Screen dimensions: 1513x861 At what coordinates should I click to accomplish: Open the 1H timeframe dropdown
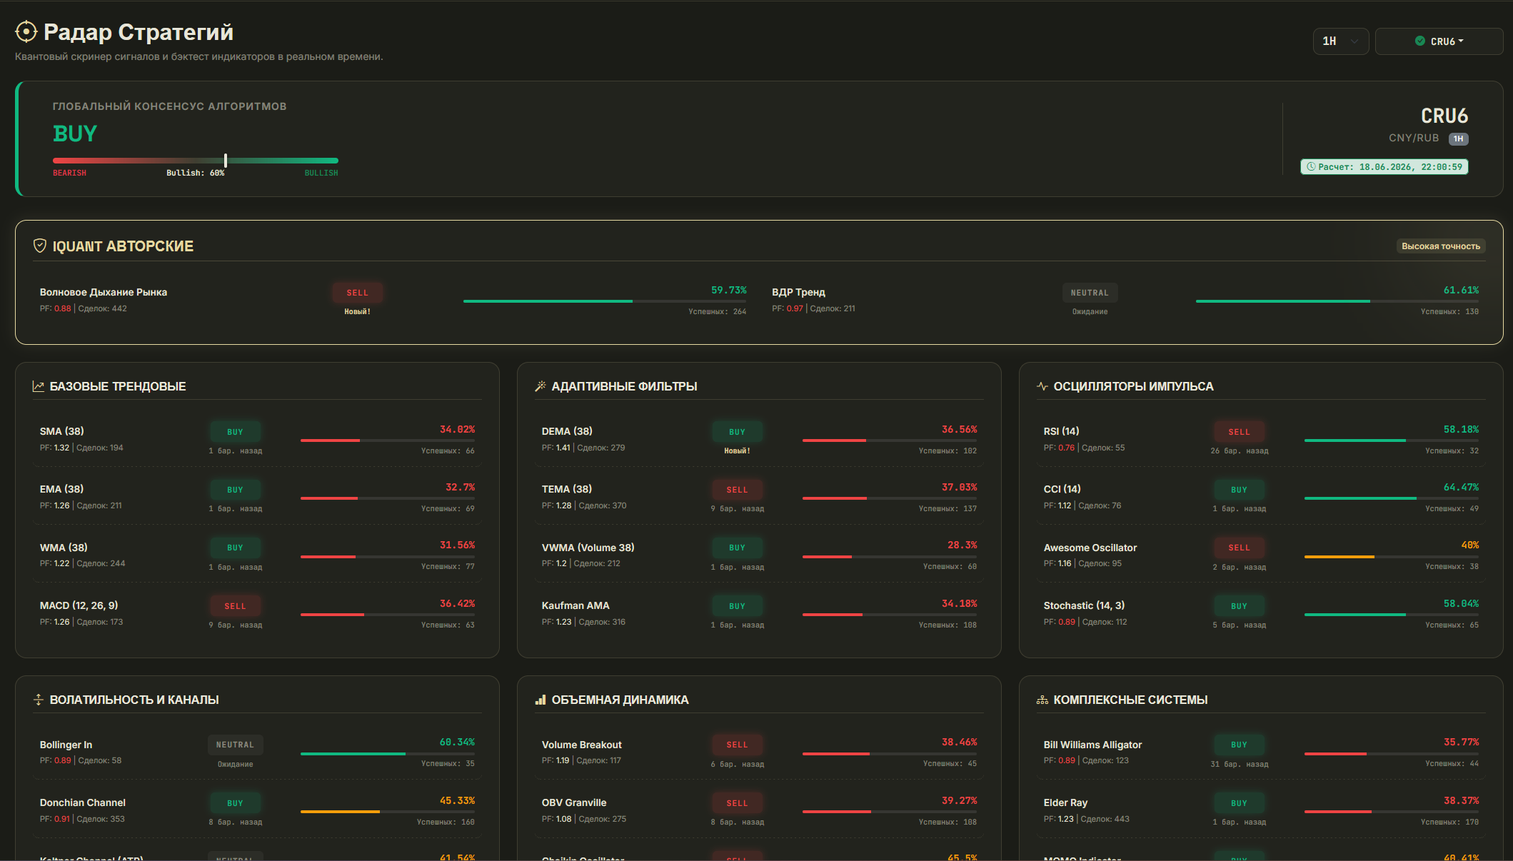[x=1340, y=41]
